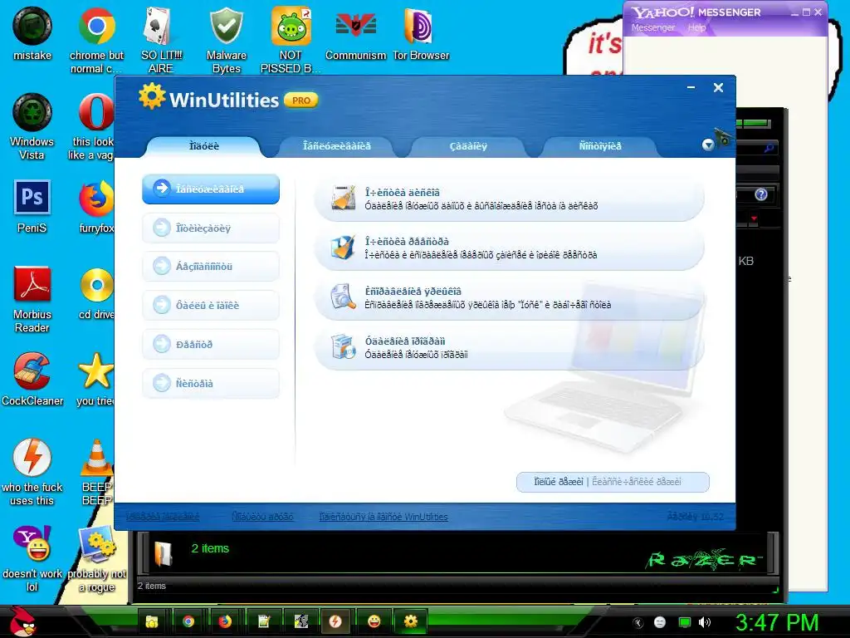
Task: Open the registry cleaner cube module
Action: 510,248
